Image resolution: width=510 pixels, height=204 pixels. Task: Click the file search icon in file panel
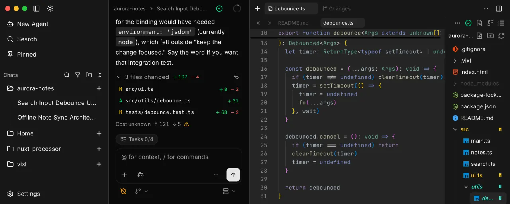[479, 23]
